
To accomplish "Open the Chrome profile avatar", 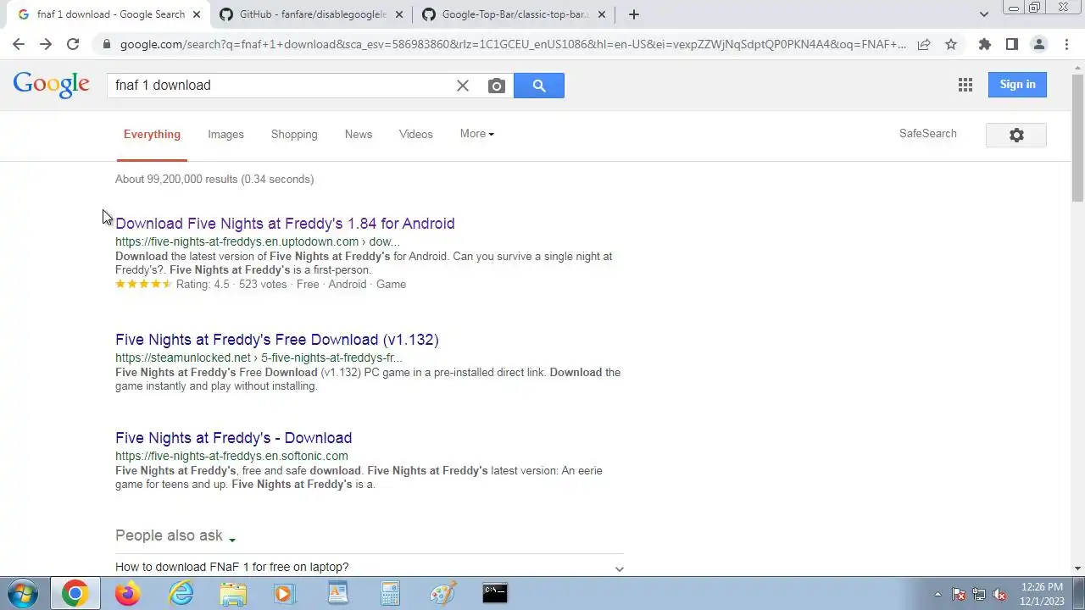I will click(x=1038, y=44).
